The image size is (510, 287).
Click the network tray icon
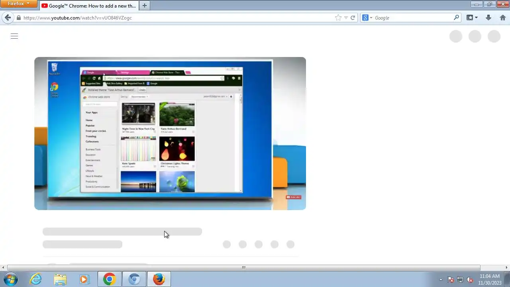460,279
